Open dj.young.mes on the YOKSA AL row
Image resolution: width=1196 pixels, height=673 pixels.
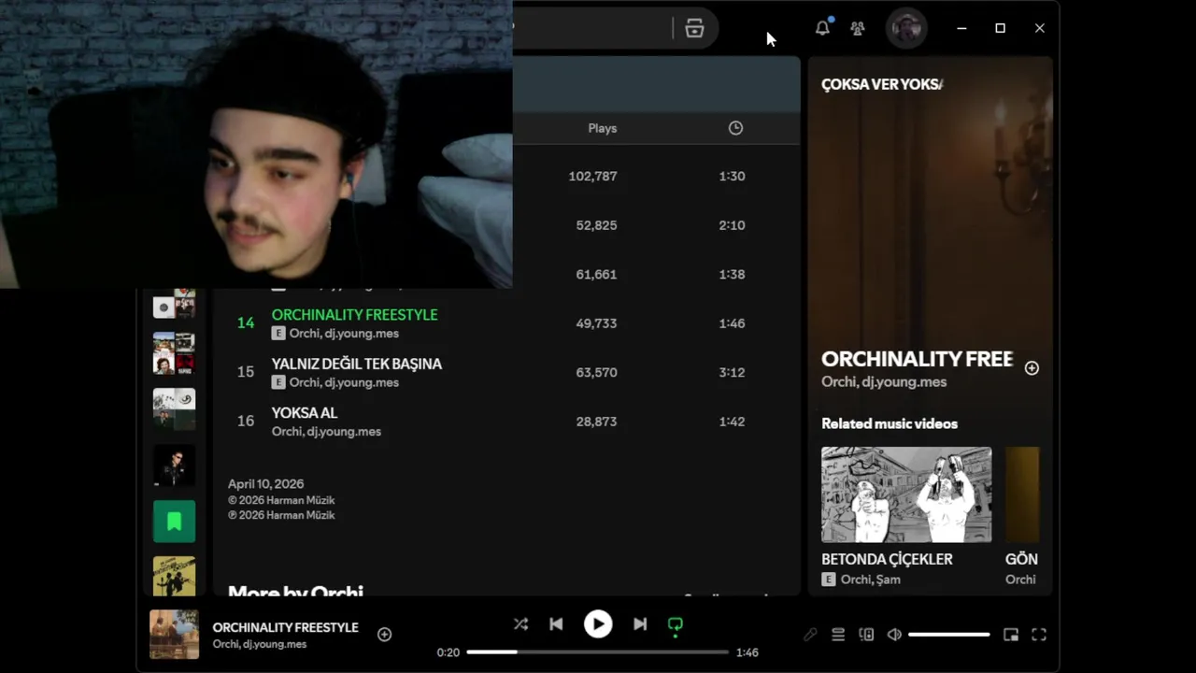343,432
